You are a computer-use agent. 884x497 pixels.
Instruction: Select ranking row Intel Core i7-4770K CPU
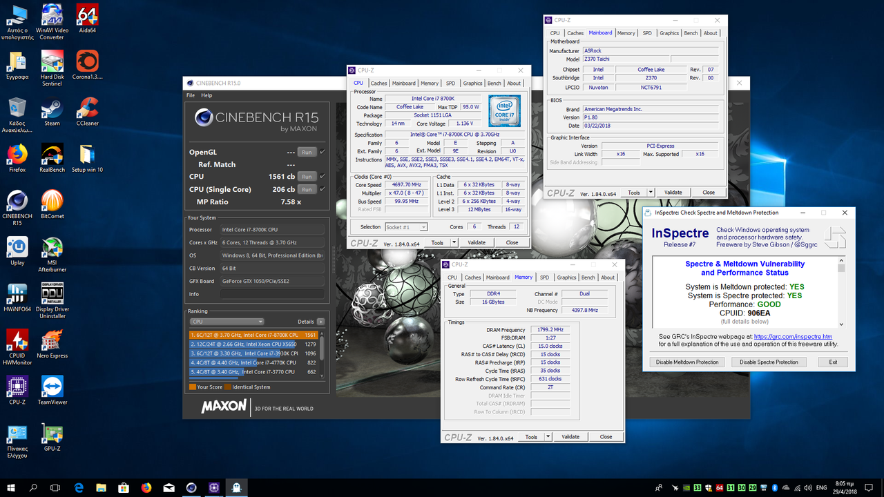tap(253, 362)
